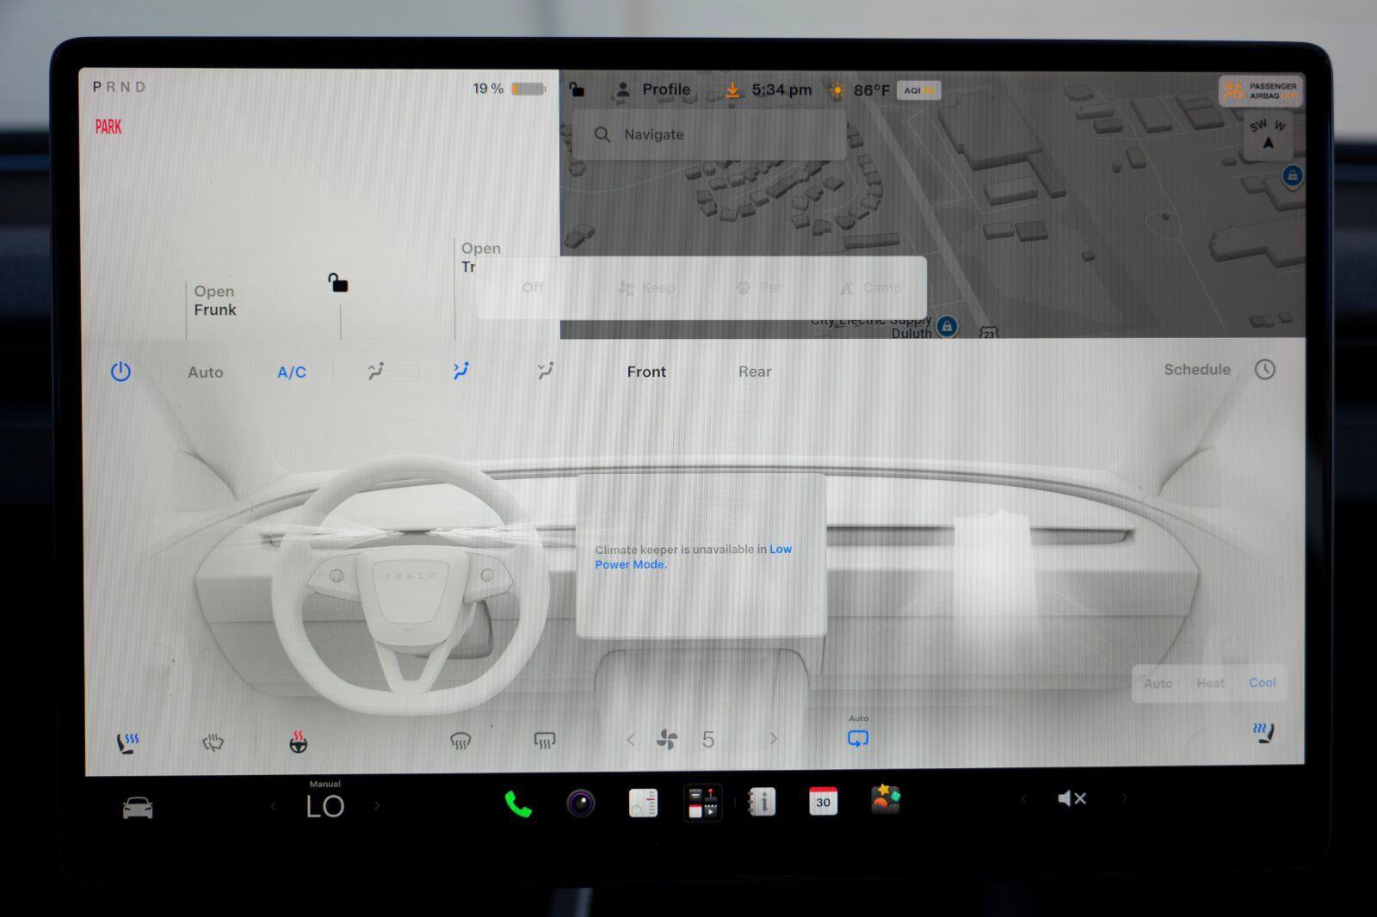
Task: Turn on the driver seat heater
Action: tap(127, 742)
